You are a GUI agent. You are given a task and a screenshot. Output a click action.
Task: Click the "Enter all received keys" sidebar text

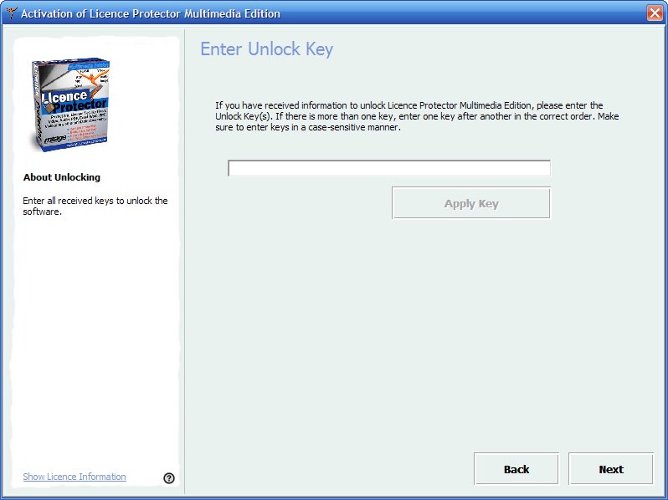[95, 206]
